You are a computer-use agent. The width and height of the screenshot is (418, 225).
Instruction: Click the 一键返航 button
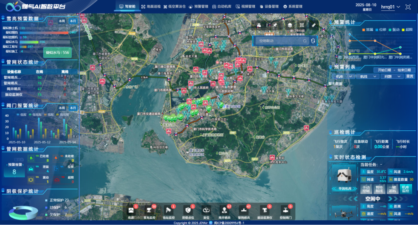click(392, 189)
